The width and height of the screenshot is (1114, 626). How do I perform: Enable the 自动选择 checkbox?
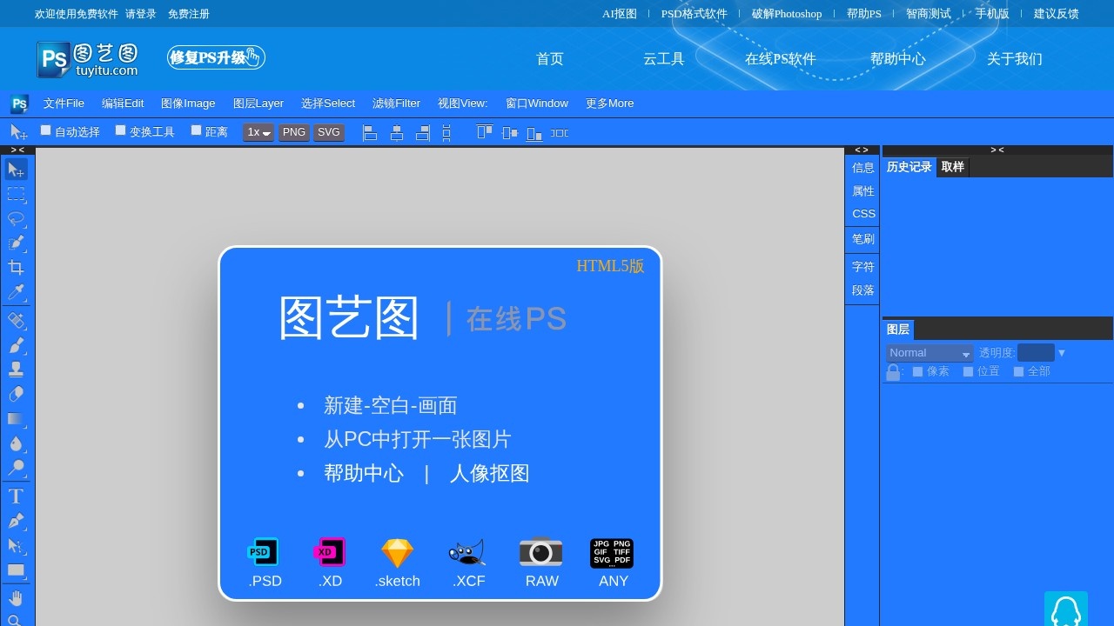click(x=46, y=130)
